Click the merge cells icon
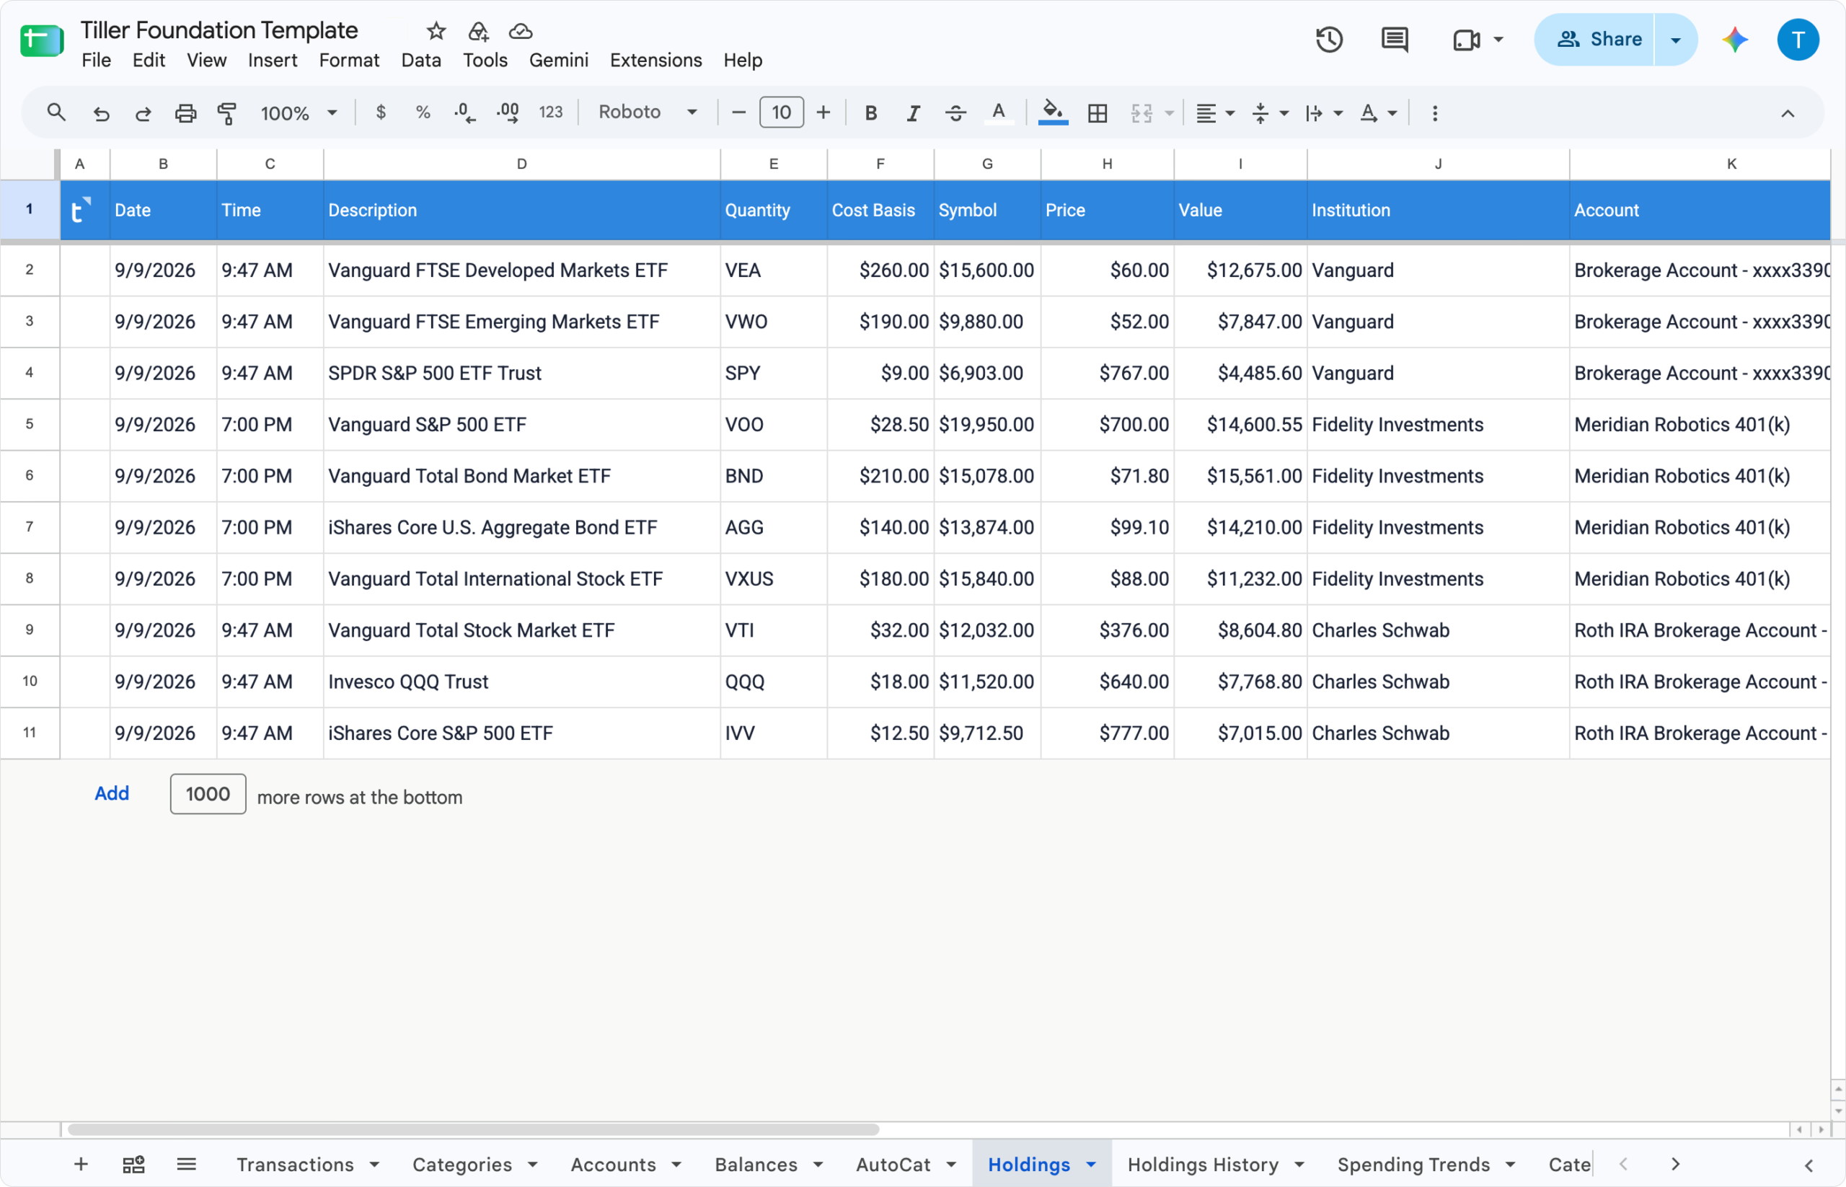Viewport: 1846px width, 1187px height. [x=1141, y=113]
